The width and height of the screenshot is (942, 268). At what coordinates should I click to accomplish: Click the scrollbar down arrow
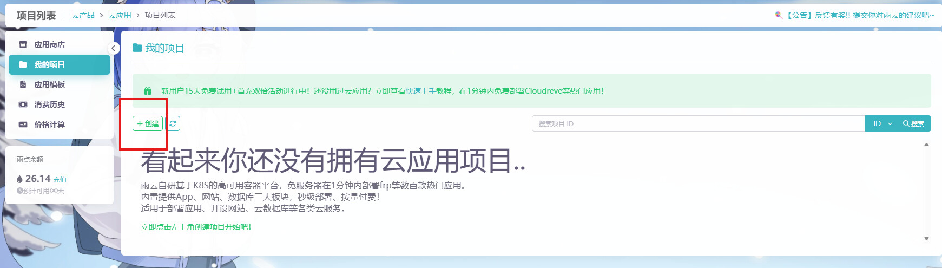[926, 239]
